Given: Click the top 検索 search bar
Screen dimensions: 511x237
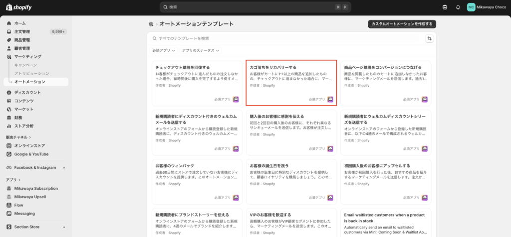Looking at the screenshot, I should click(x=255, y=7).
